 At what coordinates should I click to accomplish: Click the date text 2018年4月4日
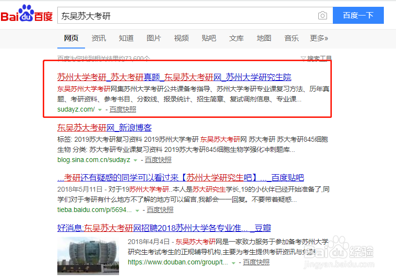tap(149, 242)
